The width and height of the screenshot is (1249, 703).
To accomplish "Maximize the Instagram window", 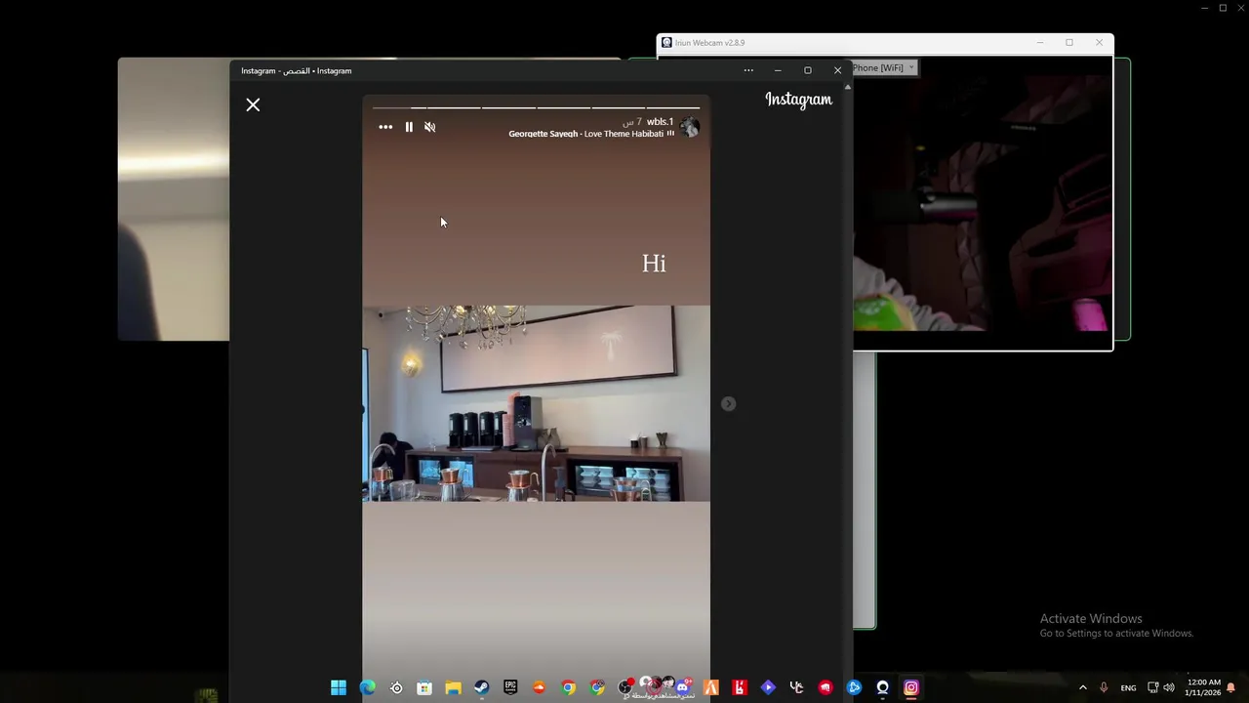I will [807, 70].
